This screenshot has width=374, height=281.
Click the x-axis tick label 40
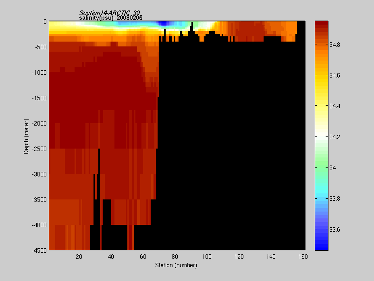point(111,257)
